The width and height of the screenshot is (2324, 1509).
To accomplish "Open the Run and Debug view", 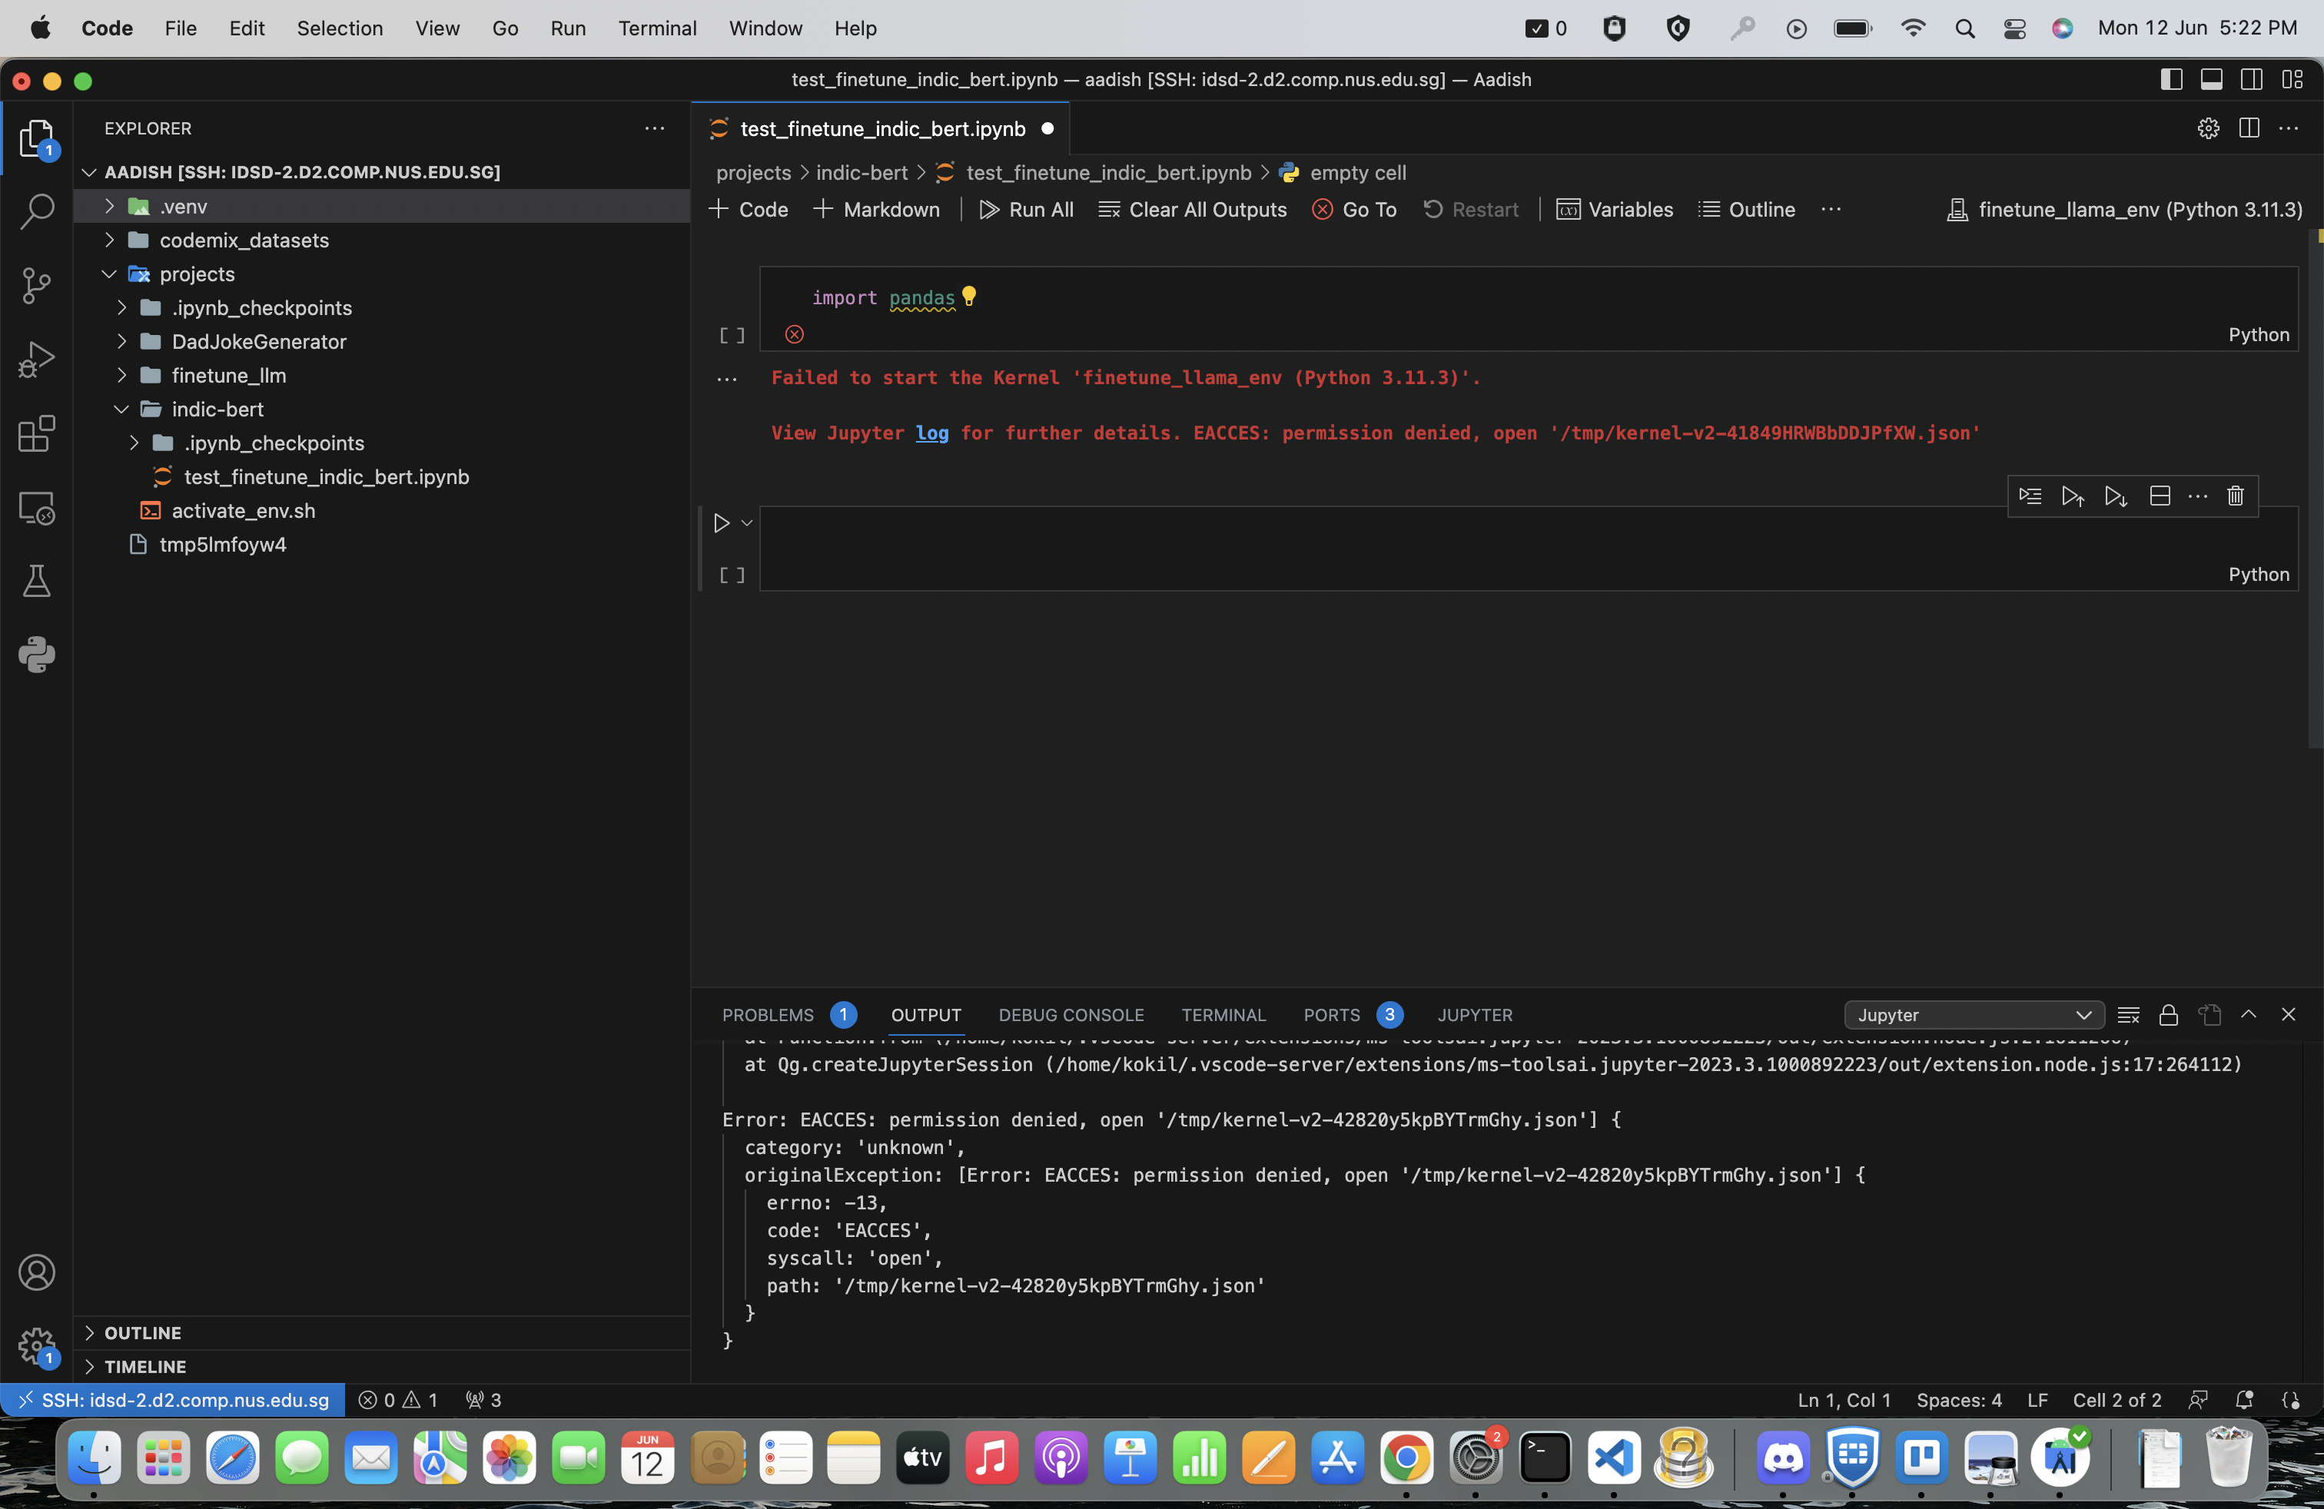I will pyautogui.click(x=36, y=359).
